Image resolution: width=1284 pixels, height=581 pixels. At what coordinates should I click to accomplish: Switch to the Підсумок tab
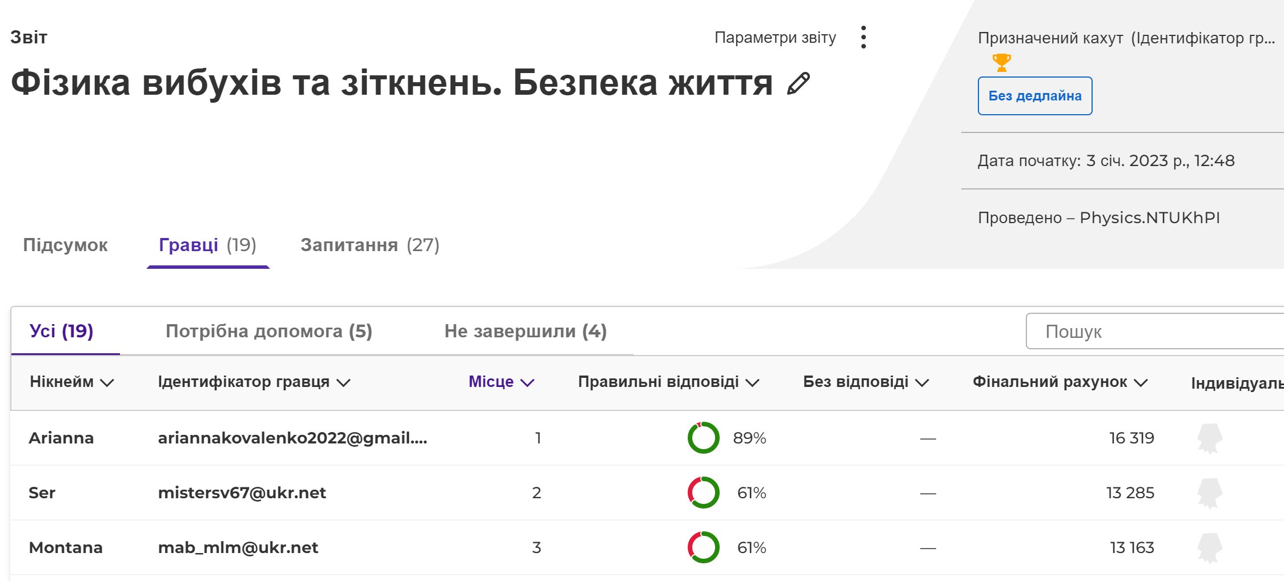pyautogui.click(x=65, y=245)
